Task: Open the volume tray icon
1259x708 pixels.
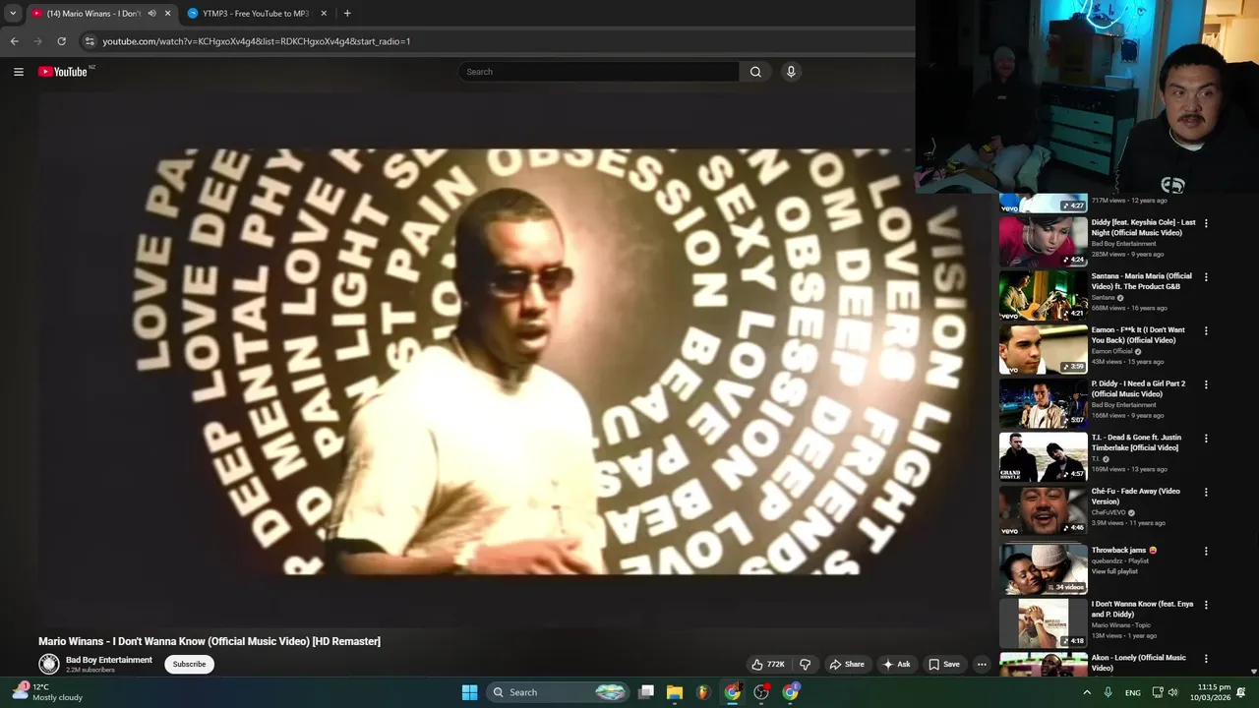Action: click(x=1172, y=692)
